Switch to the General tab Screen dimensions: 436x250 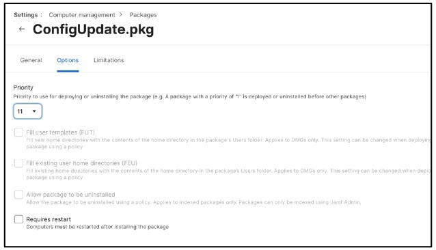[x=31, y=60]
